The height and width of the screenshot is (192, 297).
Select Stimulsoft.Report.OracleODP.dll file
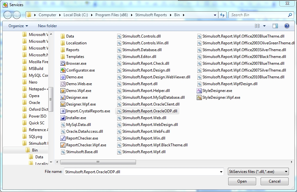[147, 111]
